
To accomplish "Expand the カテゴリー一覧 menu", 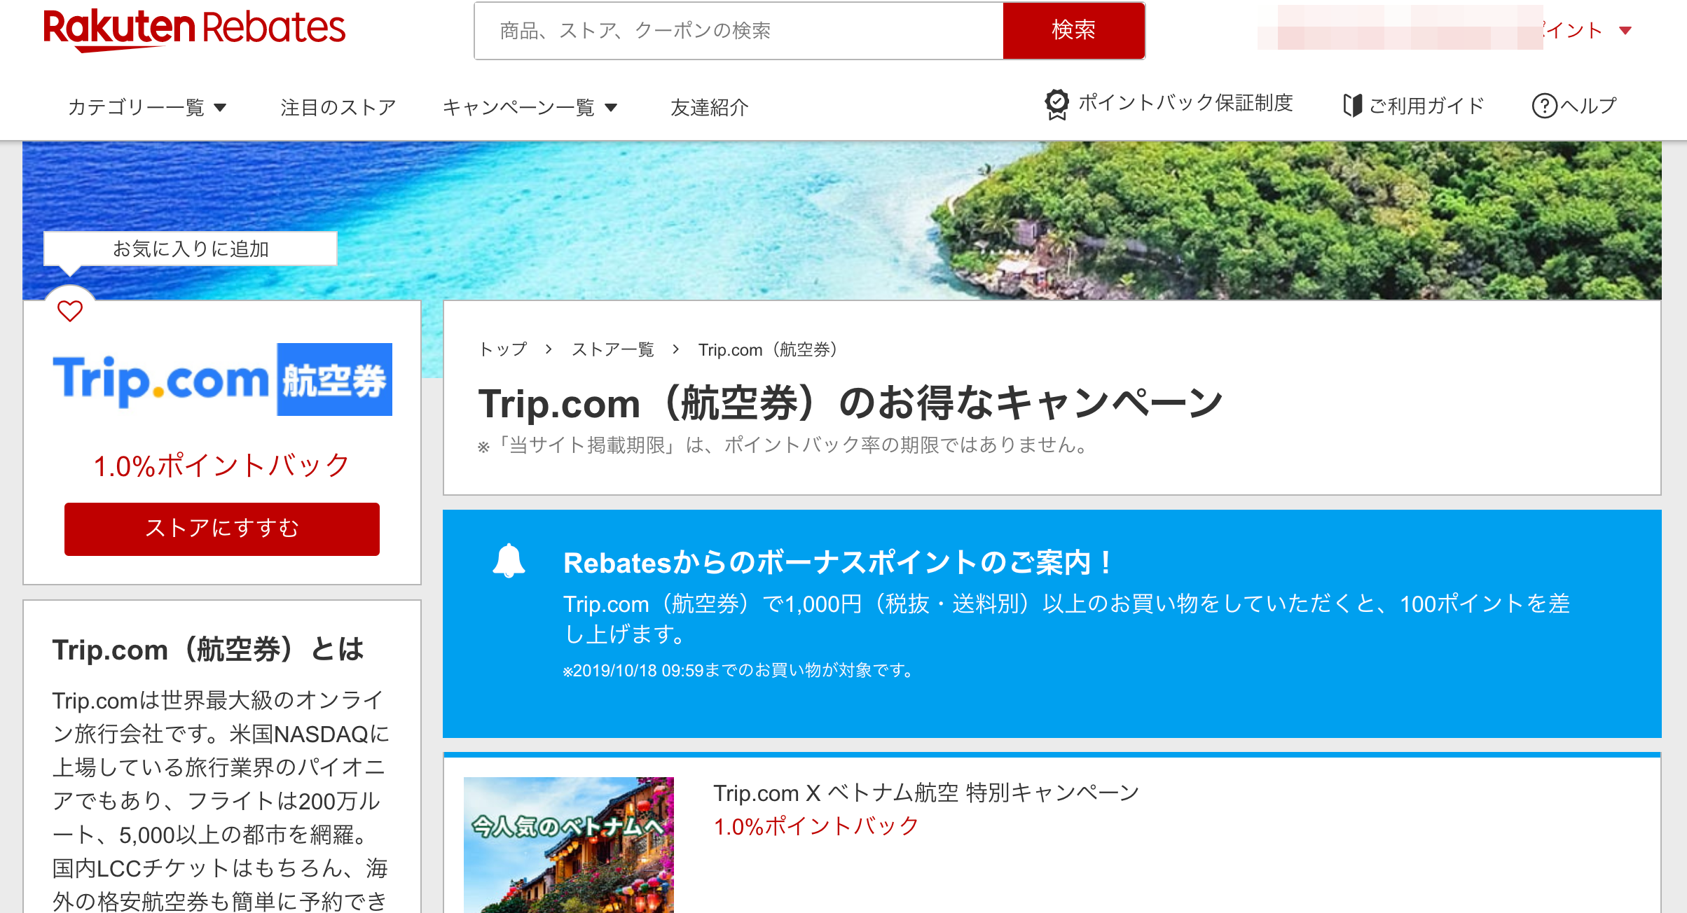I will [147, 107].
